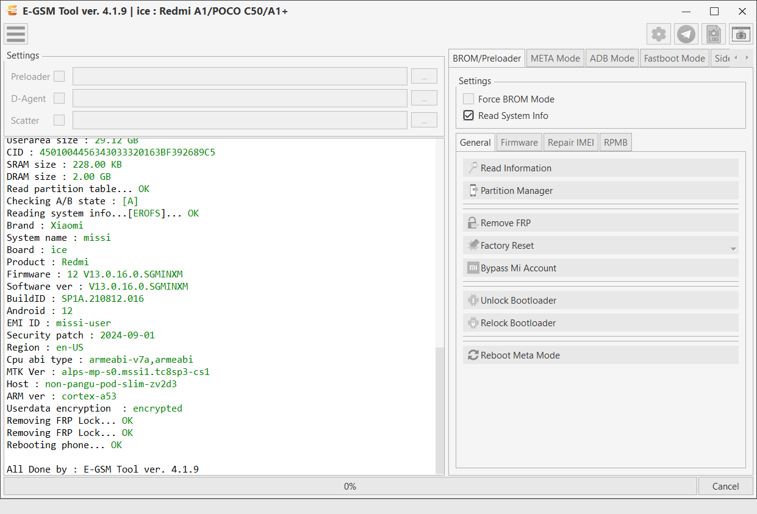Switch to the BROM/Preloader tab
Screen dimensions: 757x514
(x=487, y=59)
